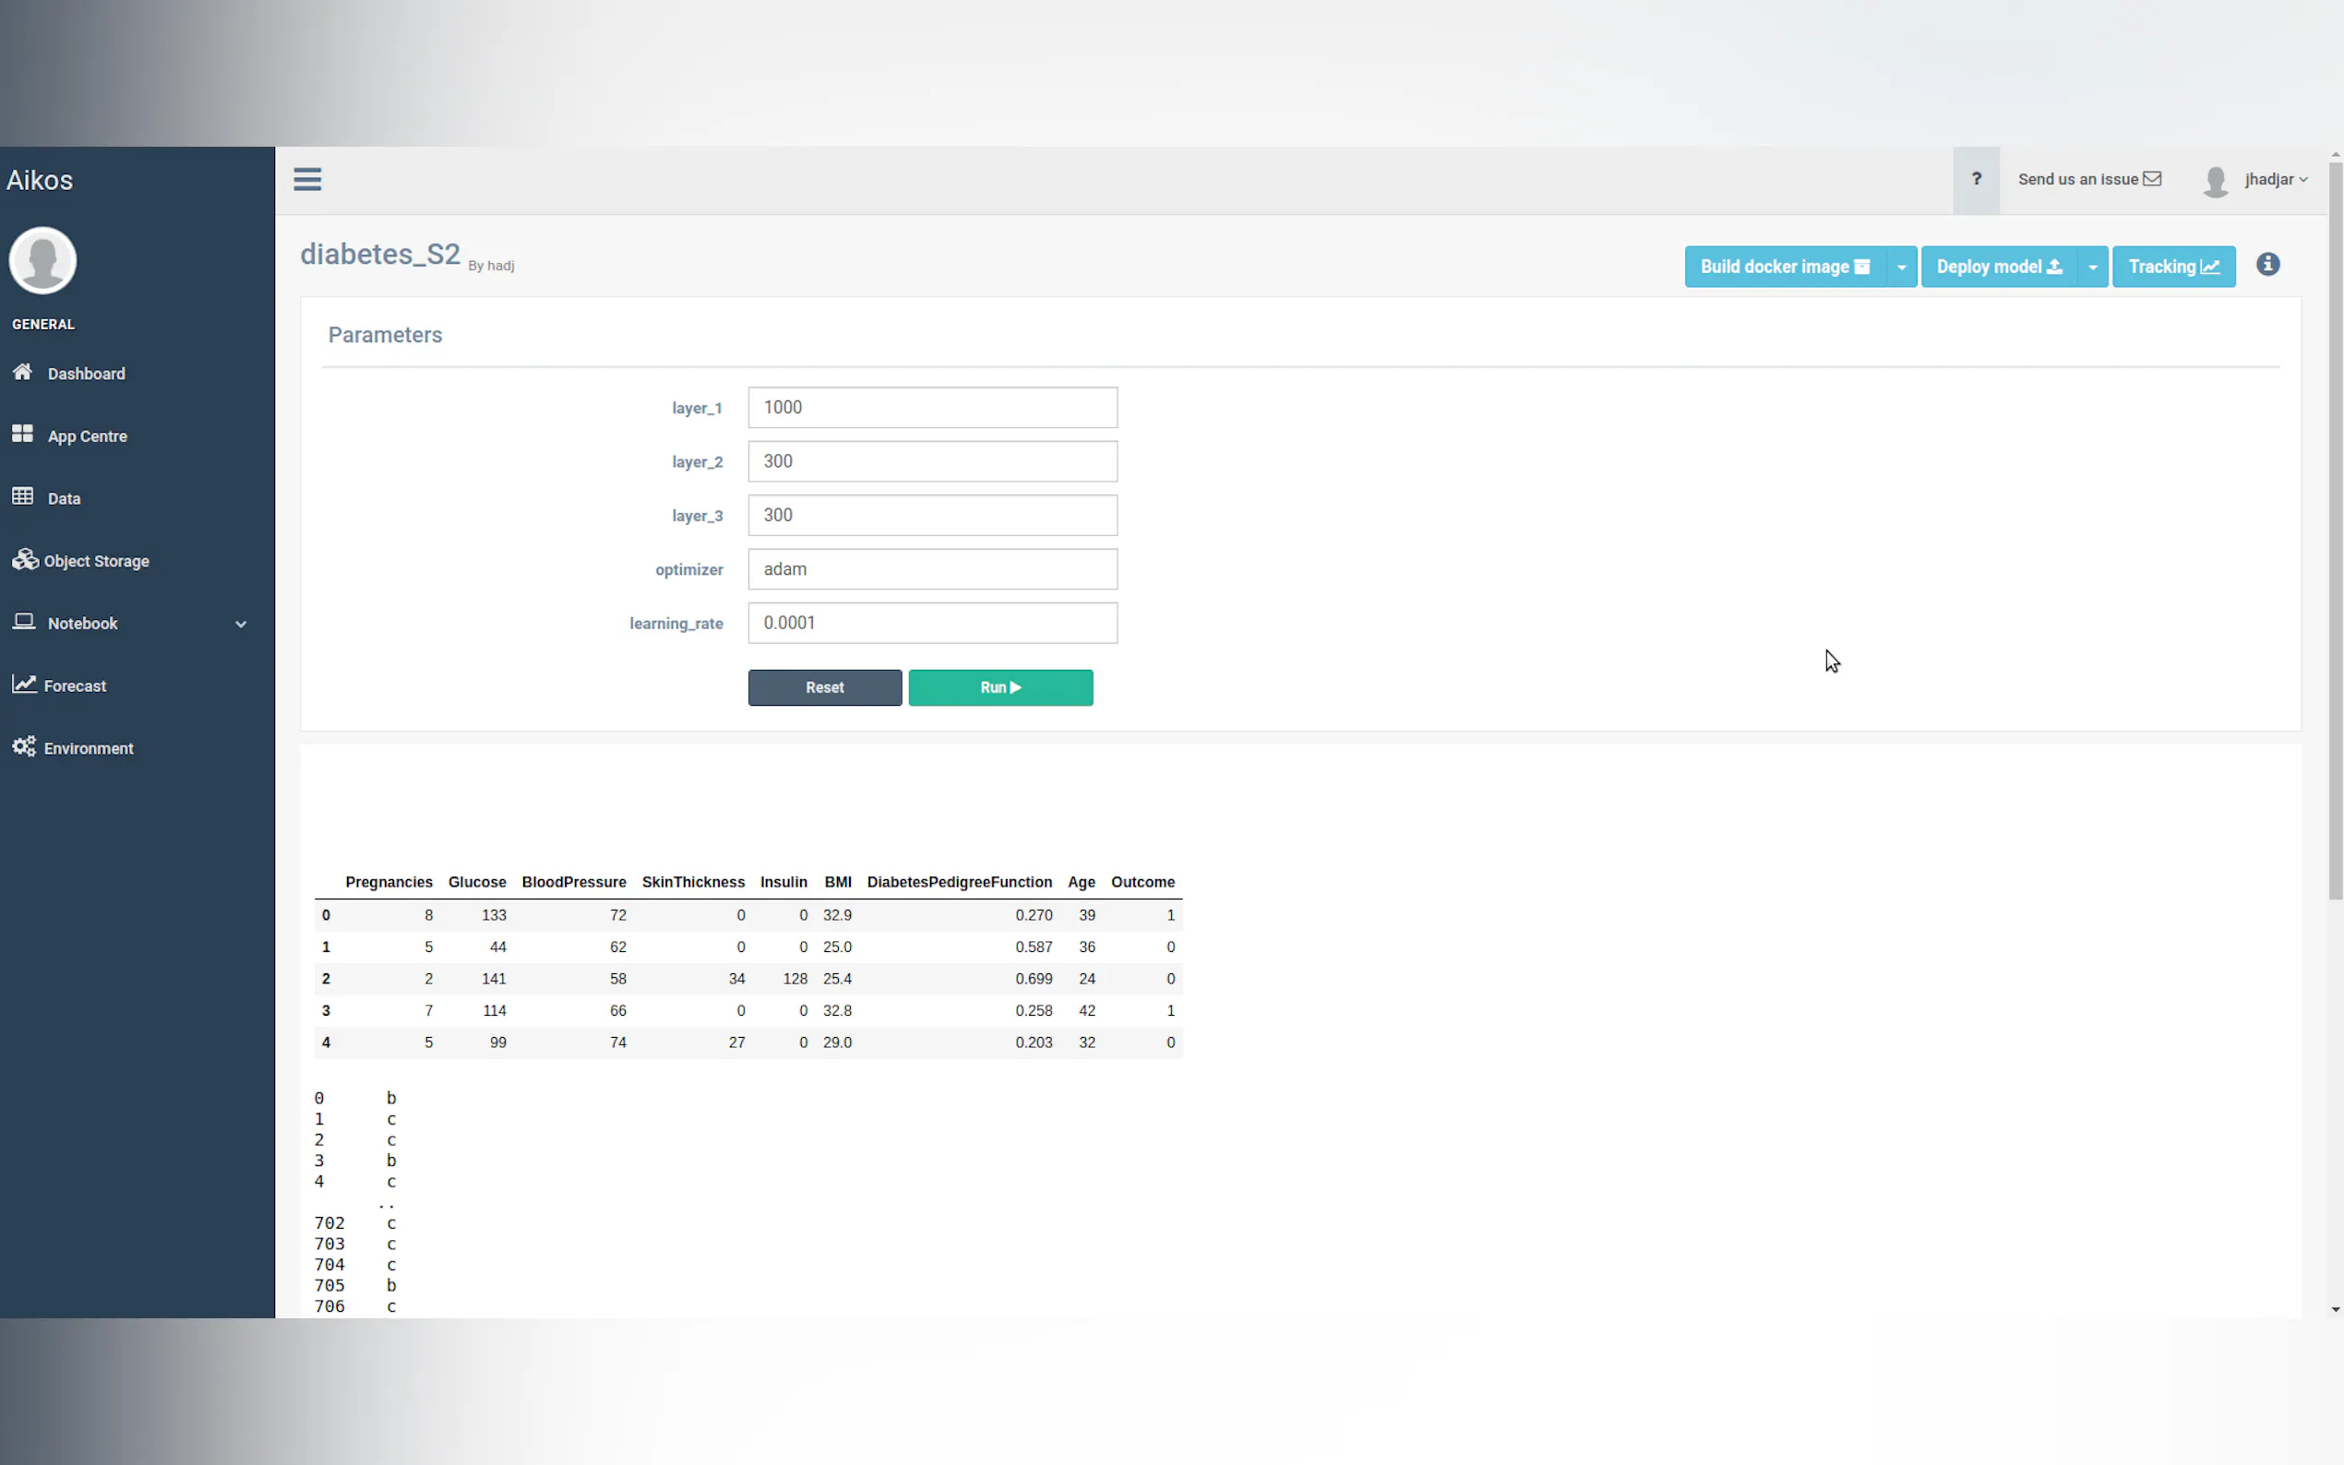Click Send us an Issue link
Screen dimensions: 2344x1465
point(2088,179)
